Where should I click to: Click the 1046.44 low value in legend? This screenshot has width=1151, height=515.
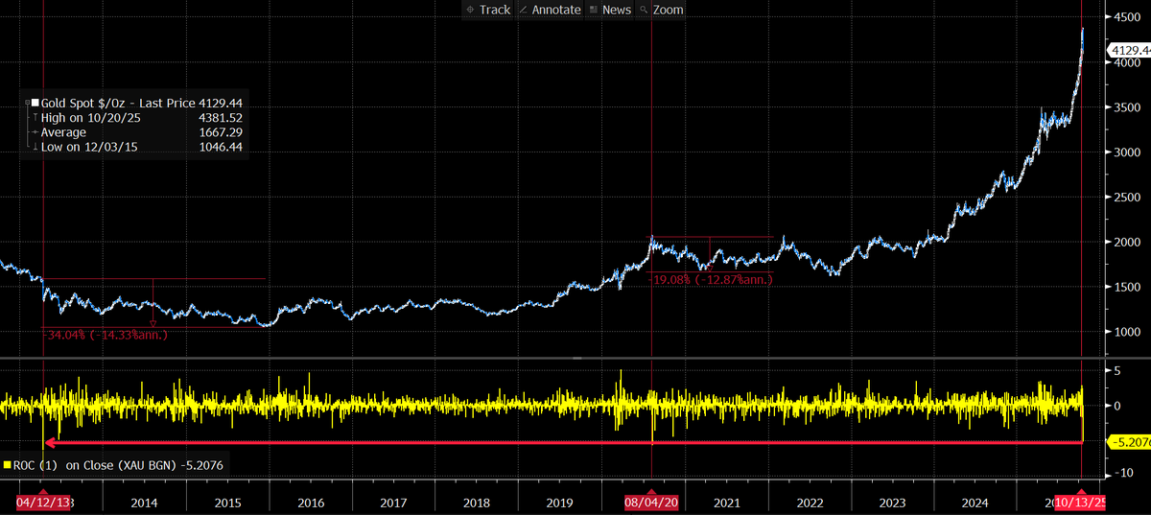221,148
